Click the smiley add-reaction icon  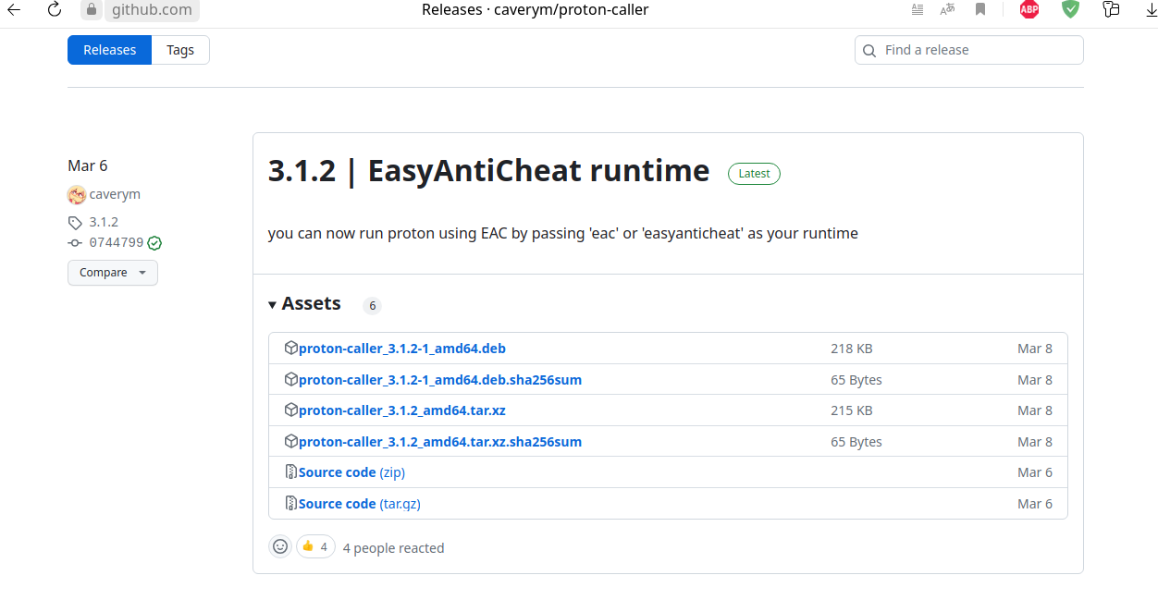[x=280, y=546]
